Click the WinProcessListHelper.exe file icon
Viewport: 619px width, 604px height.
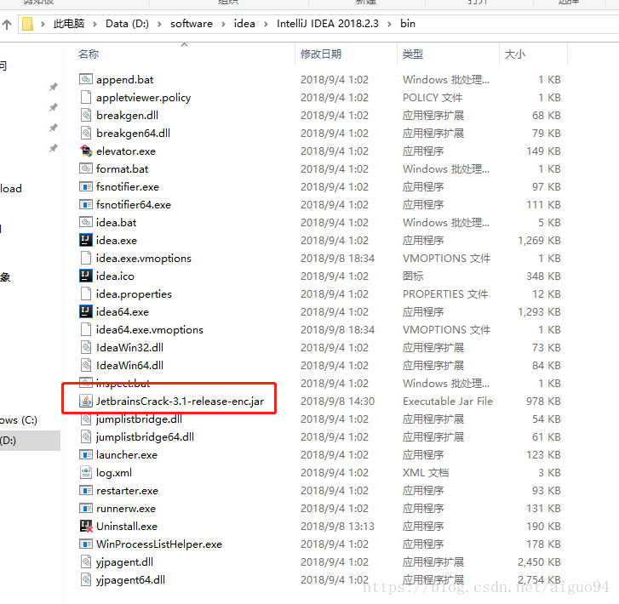[86, 544]
